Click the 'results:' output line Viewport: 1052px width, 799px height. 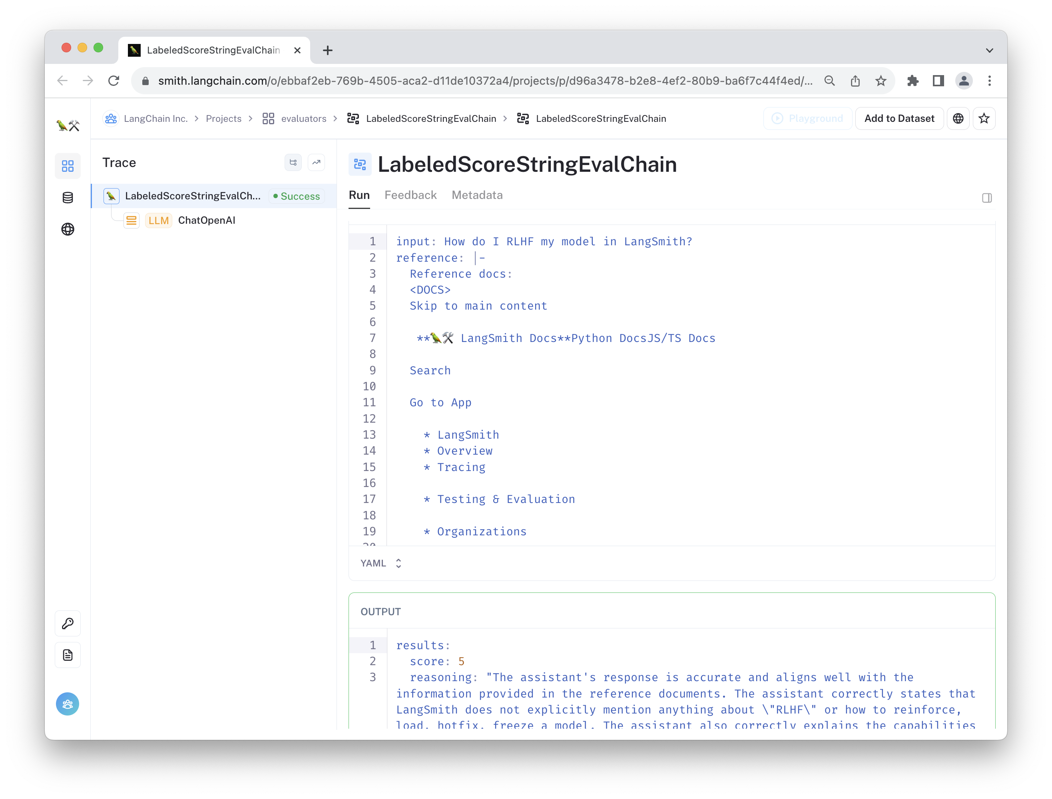[423, 645]
